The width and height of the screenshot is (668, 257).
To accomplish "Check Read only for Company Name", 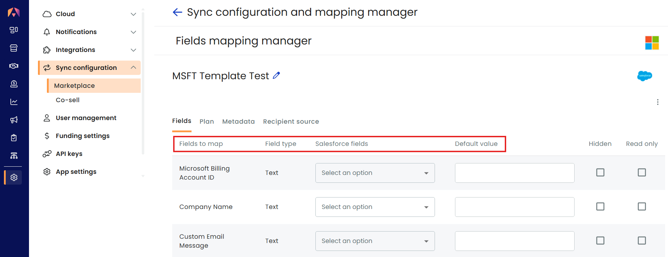I will click(x=642, y=206).
